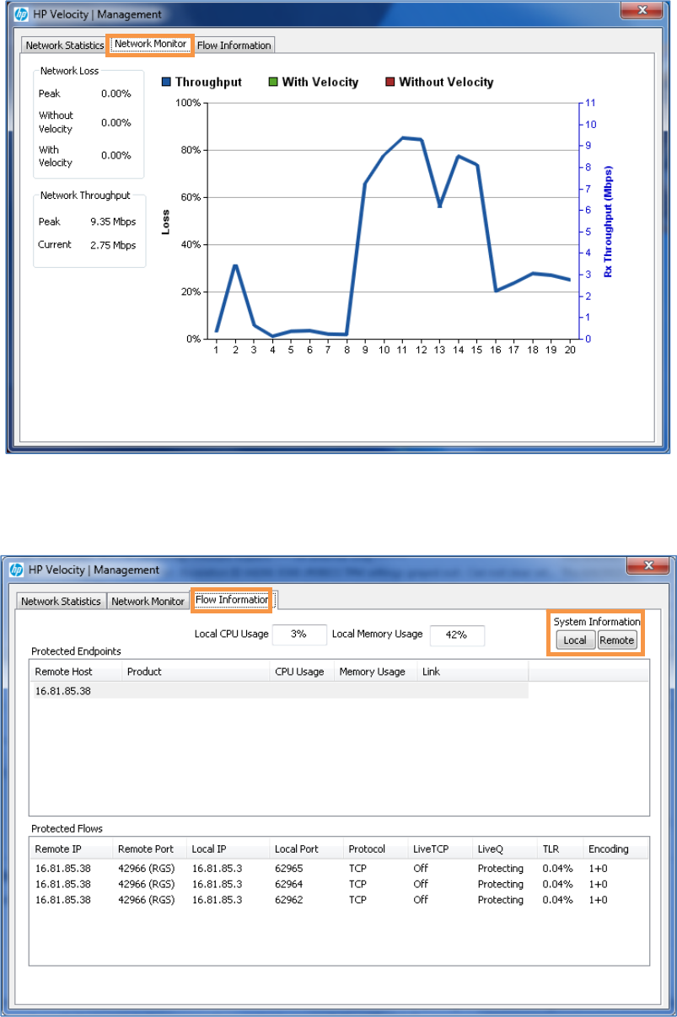Click the Product column header
Viewport: 677px width, 1017px height.
[x=196, y=672]
